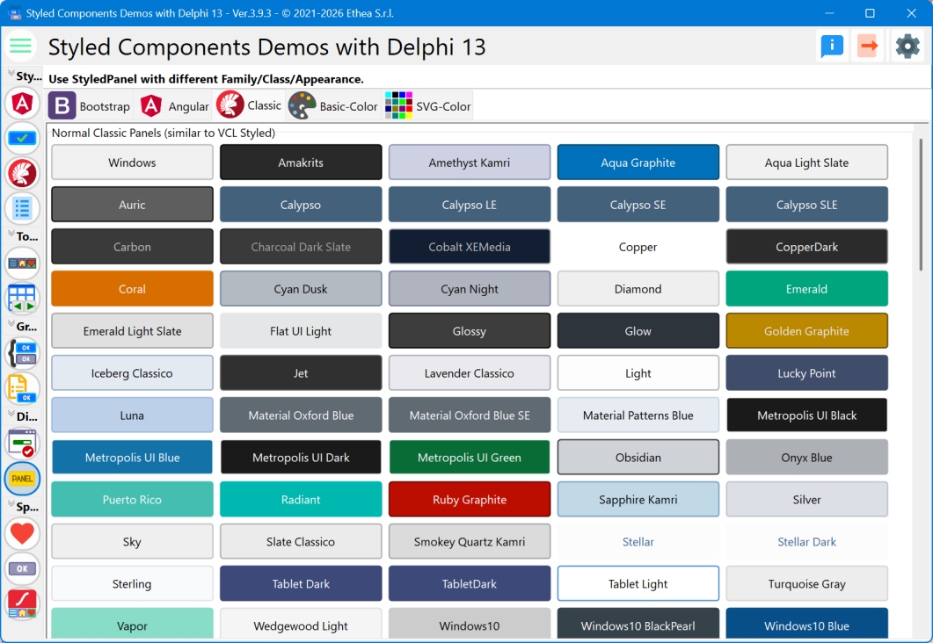The width and height of the screenshot is (933, 643).
Task: Open the bracketed OK buttons sidebar demo
Action: (22, 353)
